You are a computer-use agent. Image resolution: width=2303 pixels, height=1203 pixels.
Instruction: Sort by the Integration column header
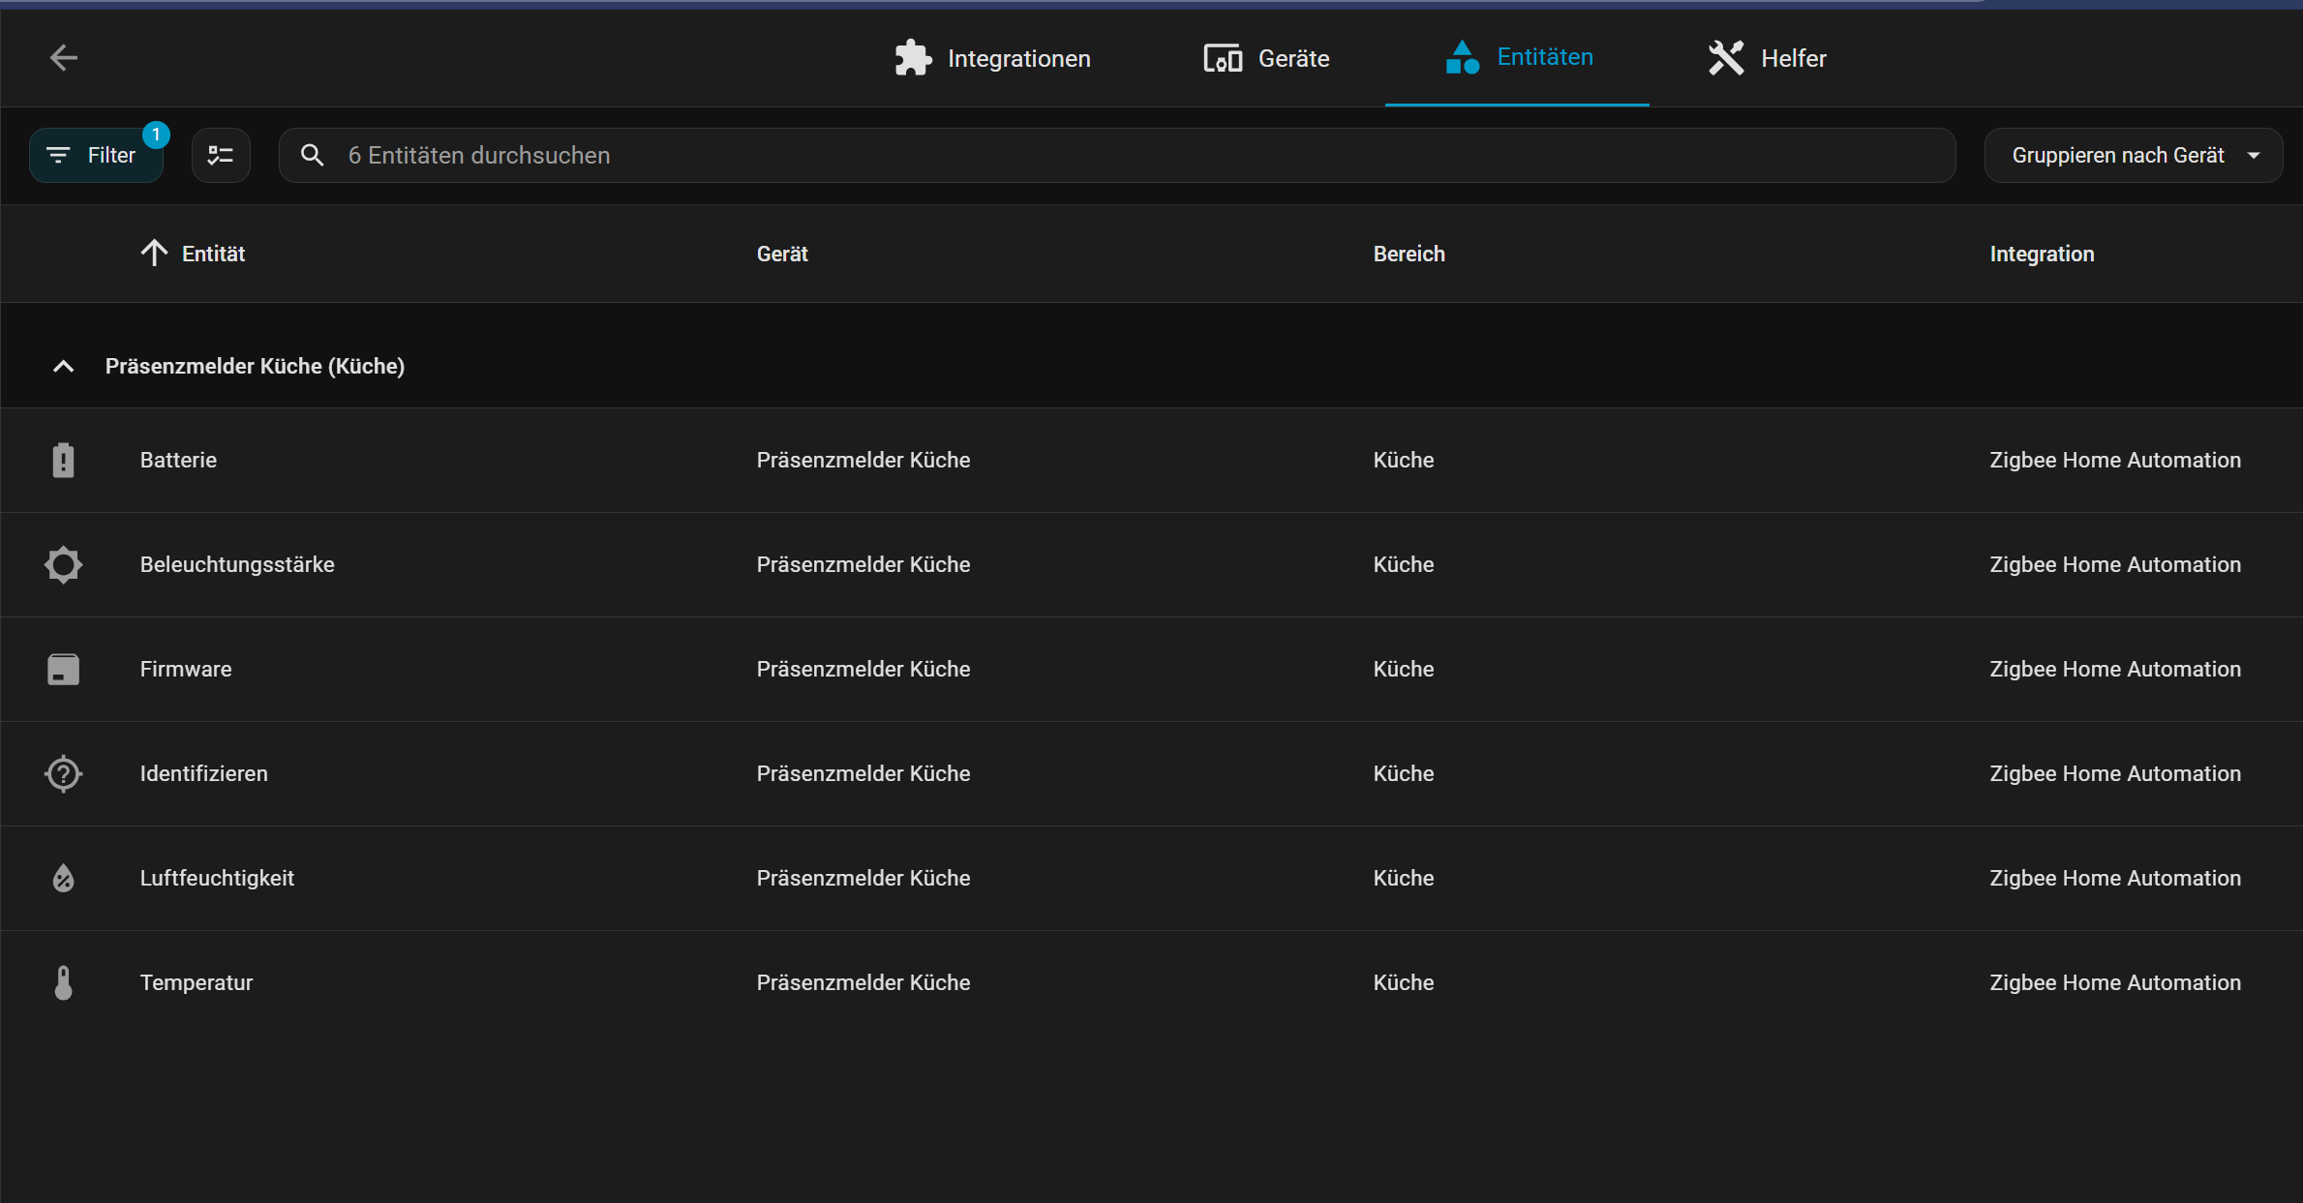(x=2042, y=255)
